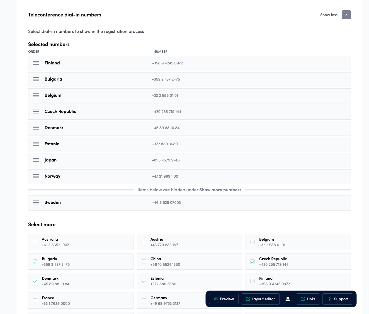Click the reorder handle for Czech Republic

(x=36, y=111)
